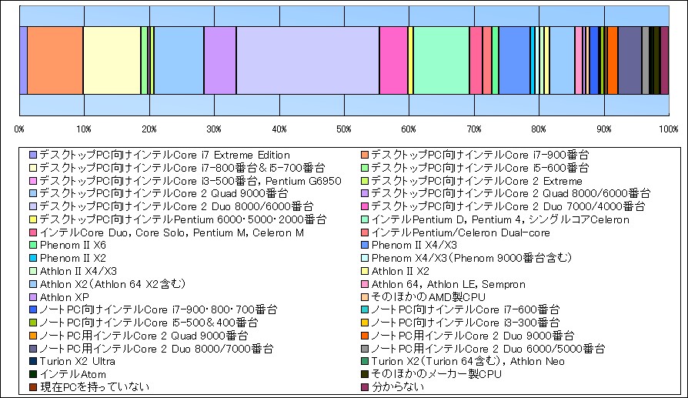
Task: Select legend text Athlon 64, Athlon LE, Sempron
Action: pos(449,284)
